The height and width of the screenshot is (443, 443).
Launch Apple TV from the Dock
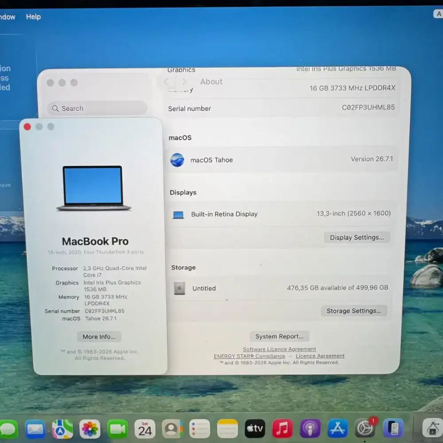(255, 428)
